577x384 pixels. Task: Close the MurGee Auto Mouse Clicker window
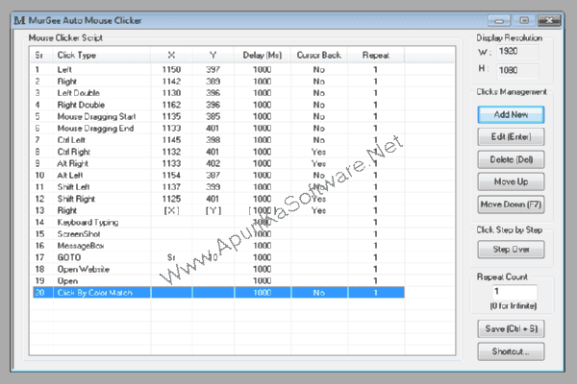(549, 20)
